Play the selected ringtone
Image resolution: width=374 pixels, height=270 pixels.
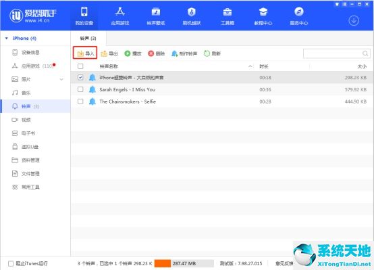click(133, 53)
